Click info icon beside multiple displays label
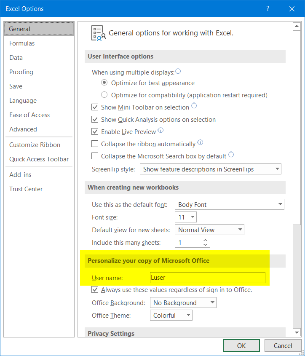Screen dimensions: 305x356 point(178,71)
